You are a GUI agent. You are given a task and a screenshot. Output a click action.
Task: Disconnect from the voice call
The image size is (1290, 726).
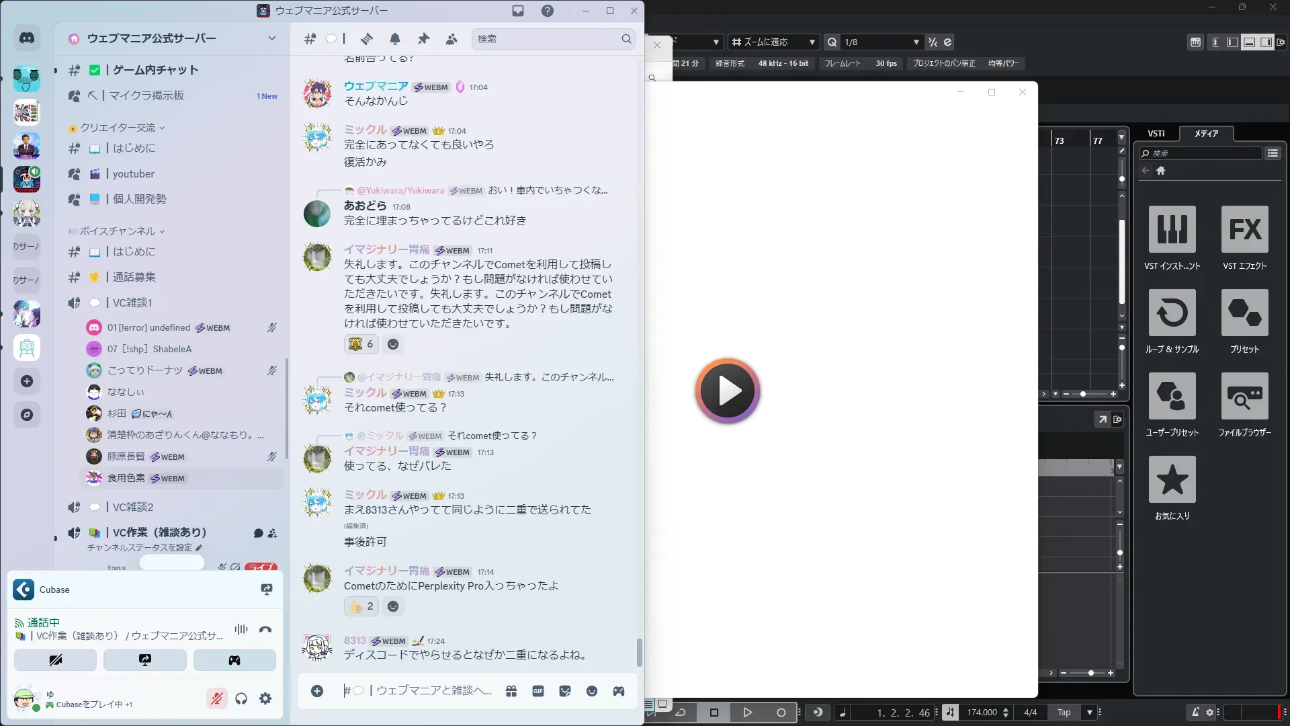click(x=265, y=630)
